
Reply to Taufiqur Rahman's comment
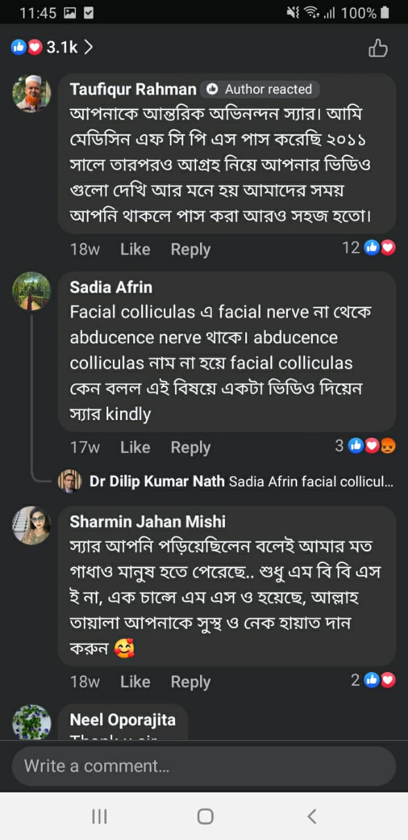(190, 249)
